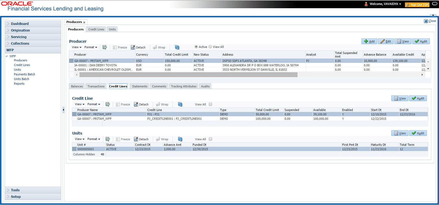Collapse the left navigation pane splitter
The image size is (439, 205).
click(63, 110)
